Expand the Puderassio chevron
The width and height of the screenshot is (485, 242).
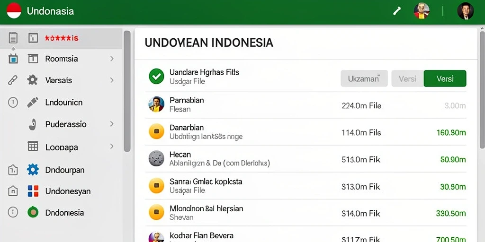pos(112,124)
